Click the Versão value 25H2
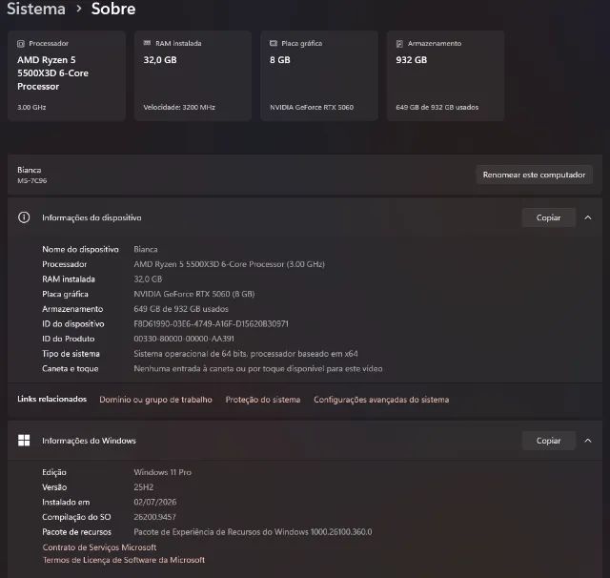This screenshot has width=610, height=578. point(144,487)
